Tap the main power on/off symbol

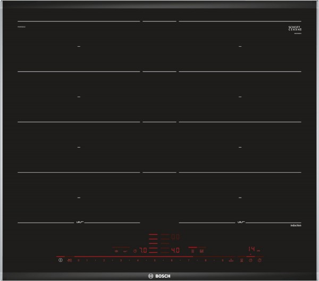61,260
